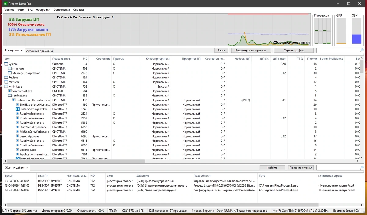Click the services.exe process icon
Image resolution: width=367 pixels, height=215 pixels.
coord(10,96)
